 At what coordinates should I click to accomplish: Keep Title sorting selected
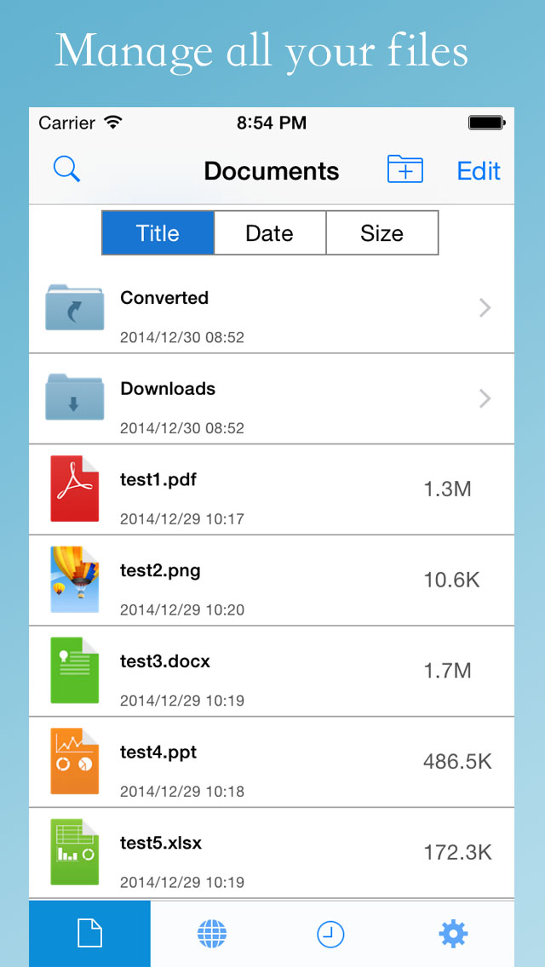tap(158, 232)
